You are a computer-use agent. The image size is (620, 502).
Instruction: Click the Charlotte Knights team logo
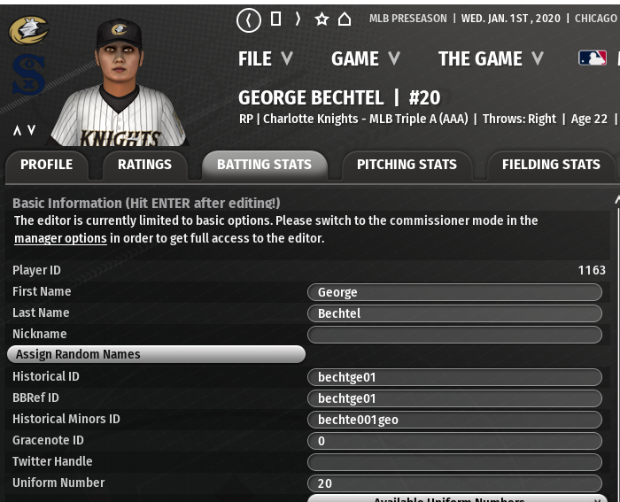click(28, 31)
